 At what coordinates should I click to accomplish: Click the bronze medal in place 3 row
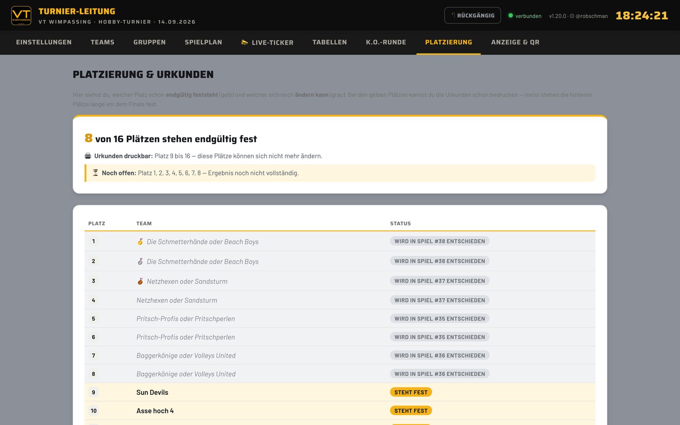click(x=140, y=281)
